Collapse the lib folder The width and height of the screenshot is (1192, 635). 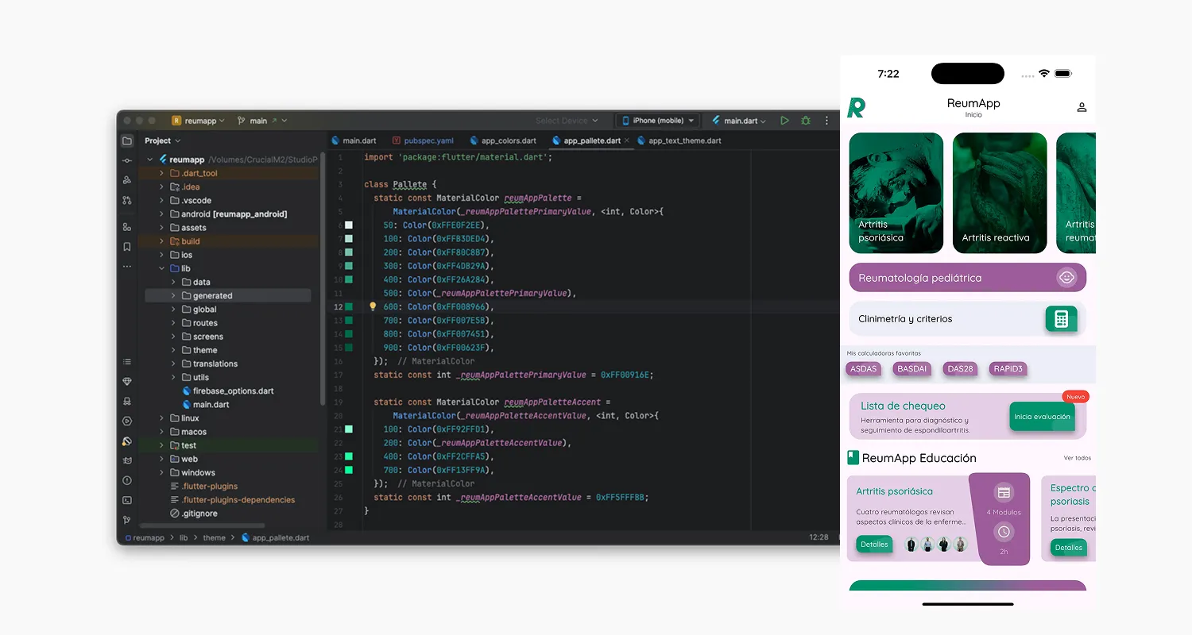click(x=162, y=268)
